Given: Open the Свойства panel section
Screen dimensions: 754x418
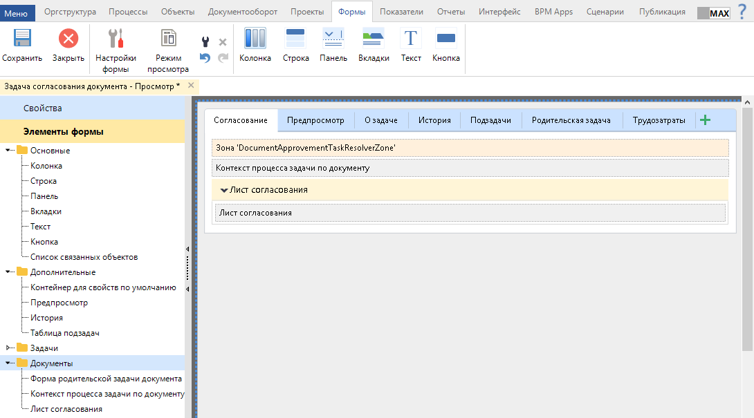Looking at the screenshot, I should (43, 108).
